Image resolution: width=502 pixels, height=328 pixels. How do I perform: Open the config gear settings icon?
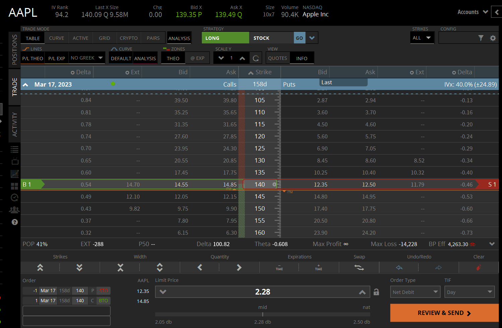pos(493,38)
